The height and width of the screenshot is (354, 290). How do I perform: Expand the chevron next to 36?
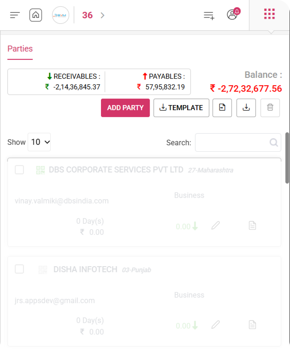(103, 15)
